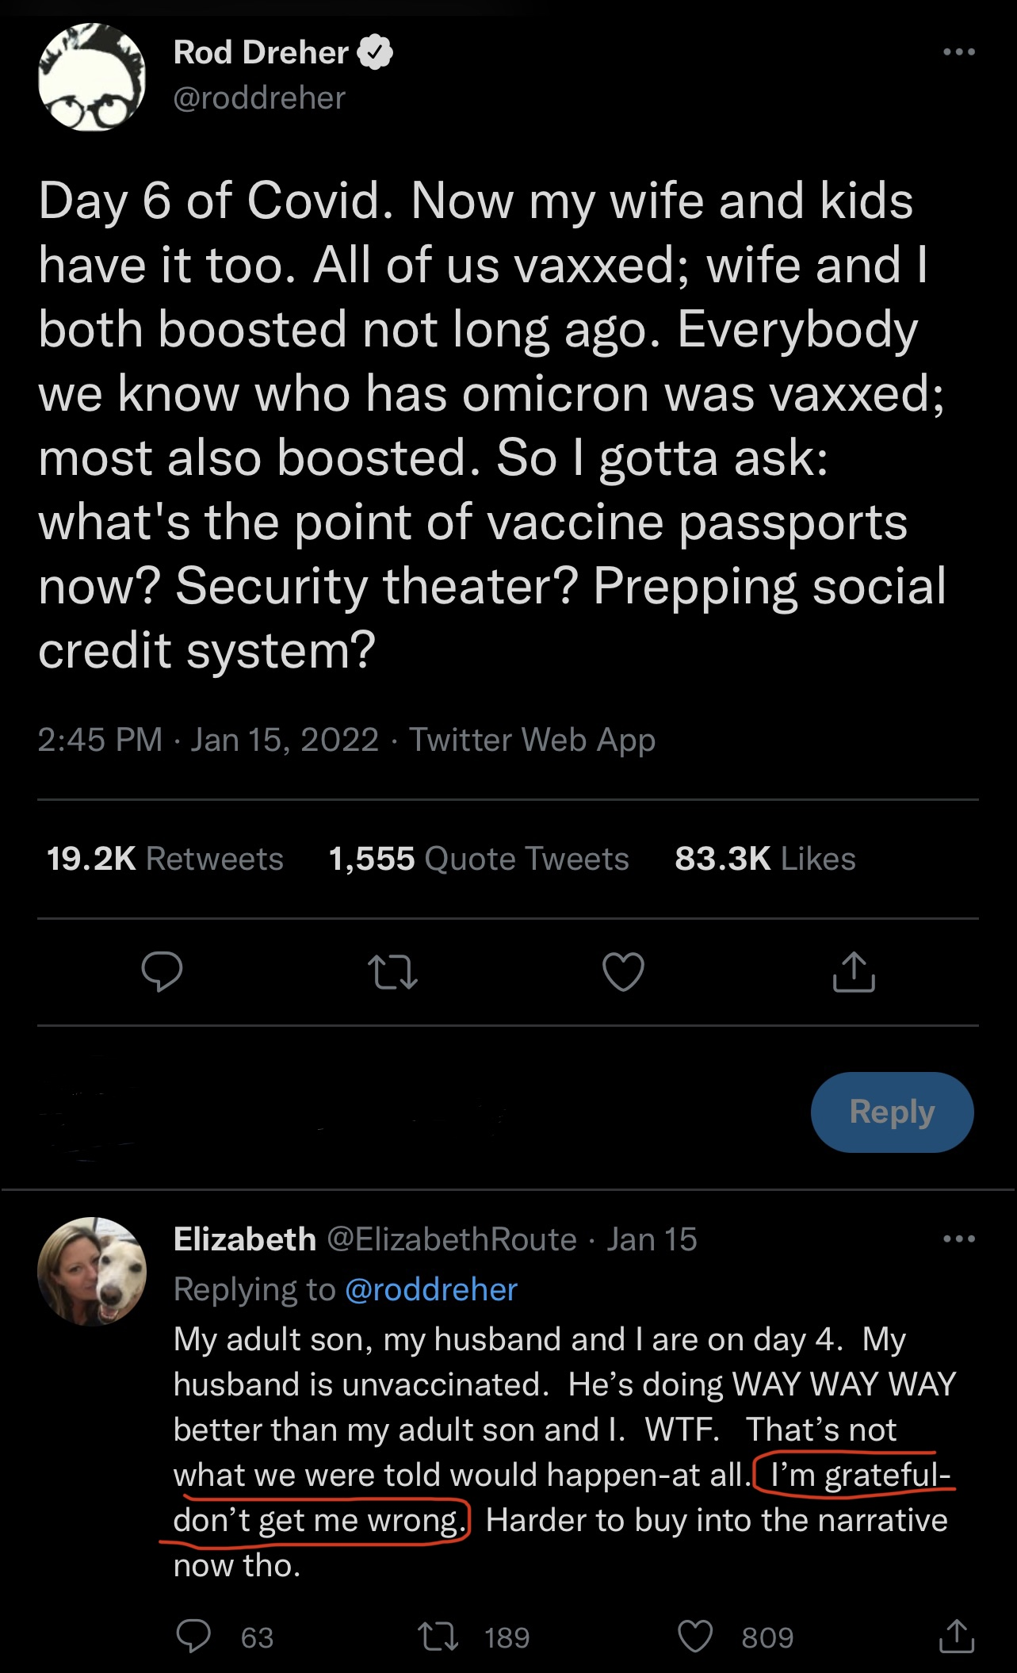
Task: Open more options on Elizabeth's reply
Action: pyautogui.click(x=958, y=1238)
